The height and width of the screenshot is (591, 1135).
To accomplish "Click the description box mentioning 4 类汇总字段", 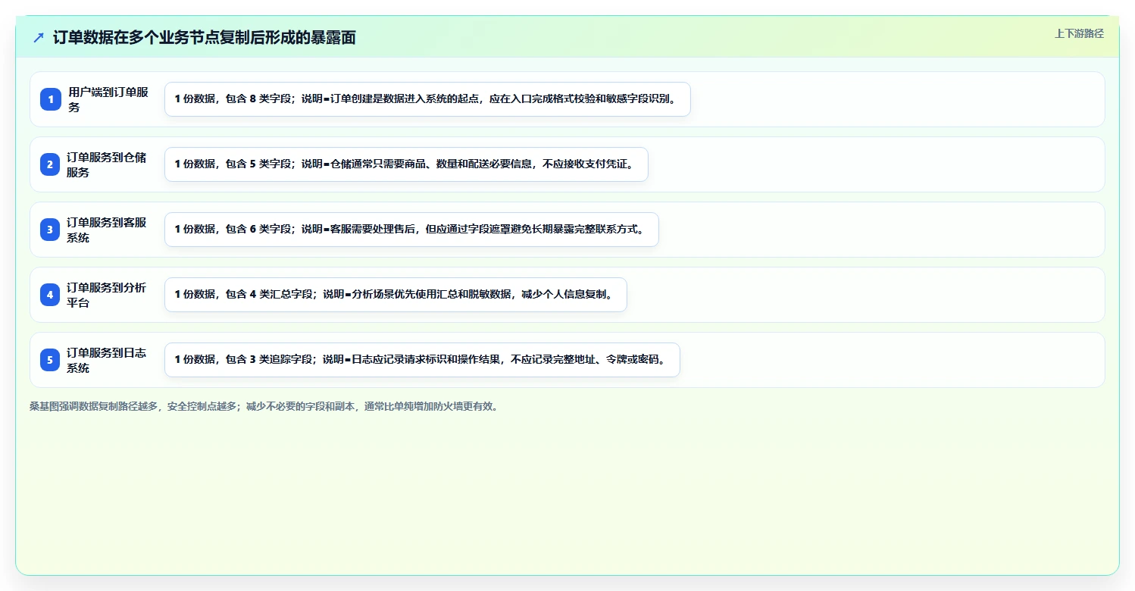I will point(396,295).
